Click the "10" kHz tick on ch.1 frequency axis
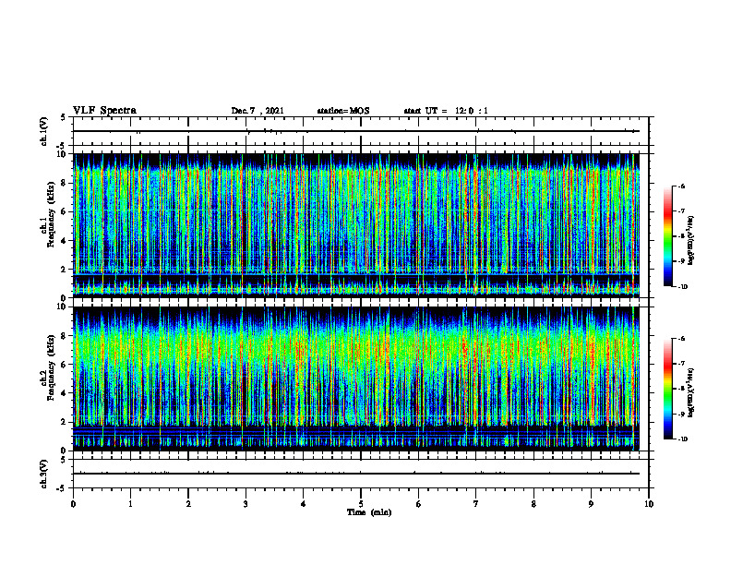 [x=63, y=154]
